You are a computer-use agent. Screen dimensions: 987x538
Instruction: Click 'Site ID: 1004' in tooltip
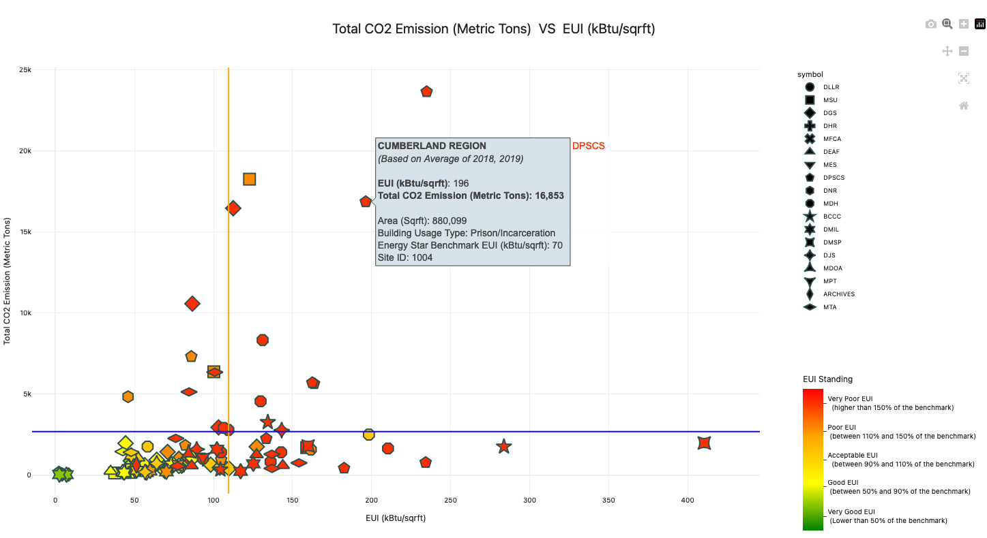click(x=405, y=257)
